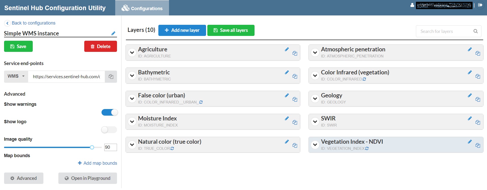Click the Layers (10) heading

tap(141, 30)
